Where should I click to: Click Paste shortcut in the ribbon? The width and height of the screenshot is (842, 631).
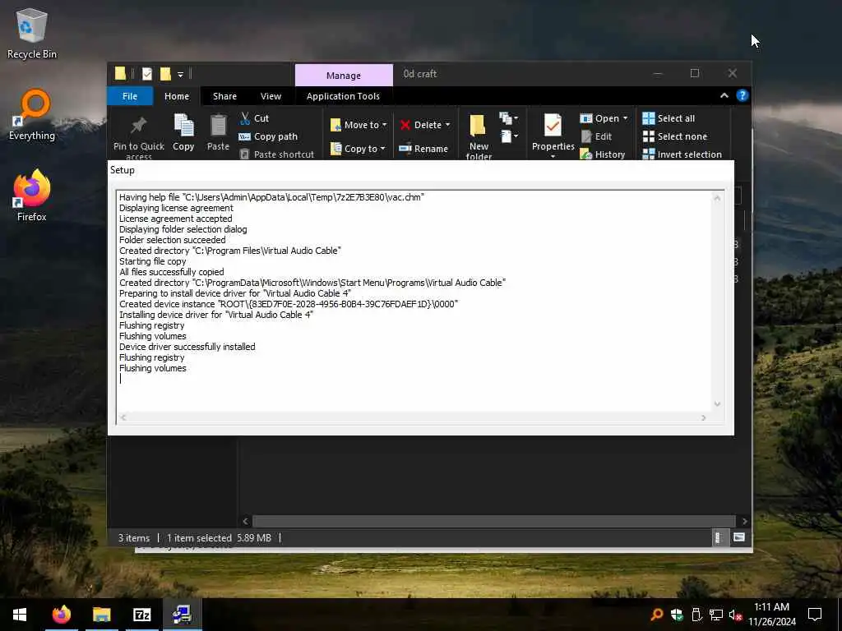pos(276,154)
